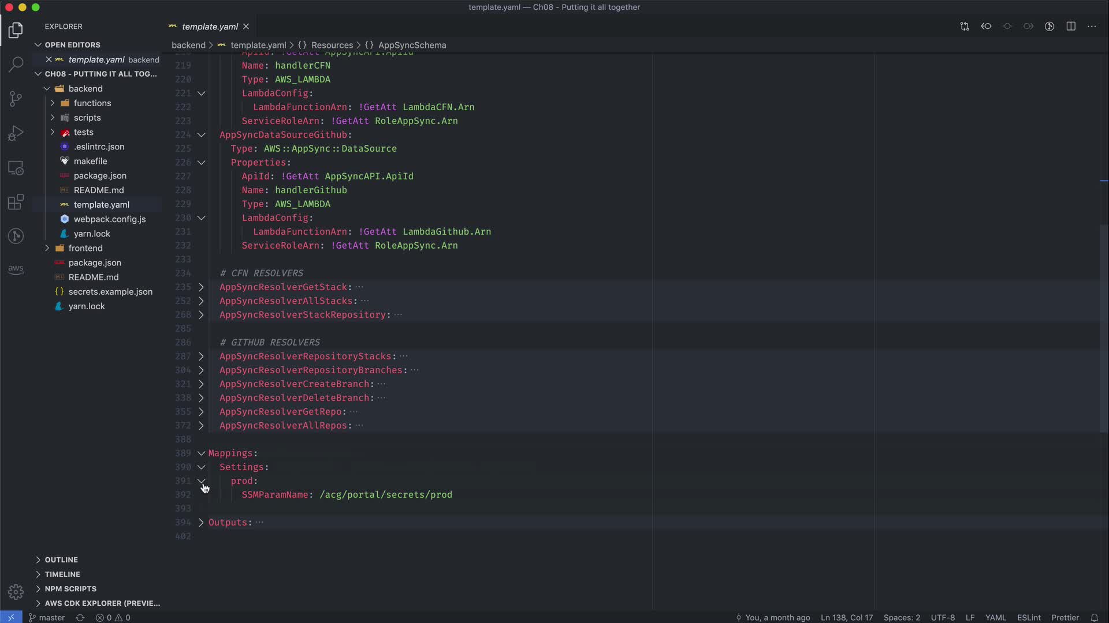Screen dimensions: 1109x623
Task: Open the AWS toolkit panel
Action: click(16, 269)
